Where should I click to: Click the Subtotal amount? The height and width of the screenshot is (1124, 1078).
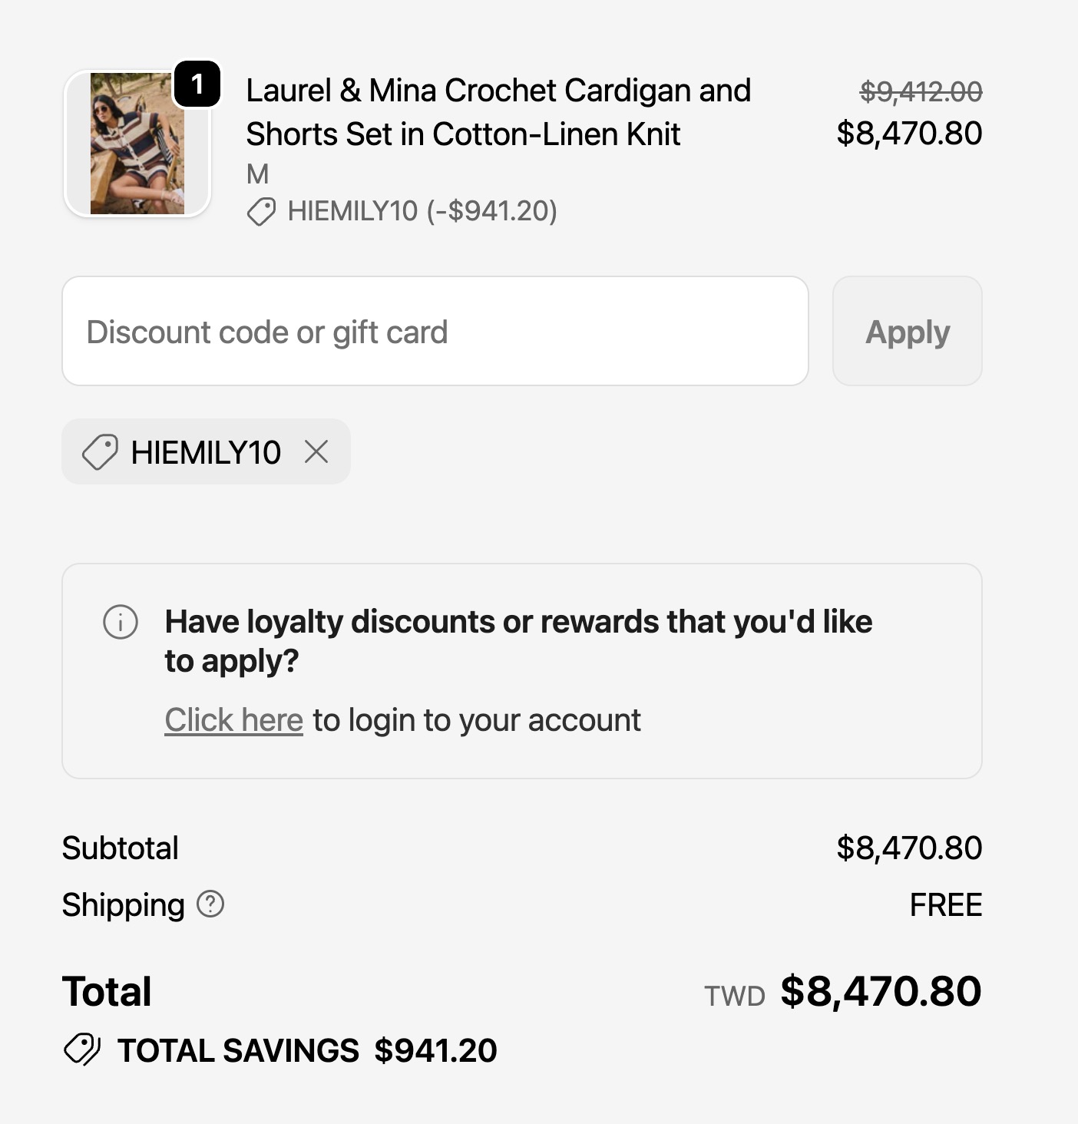[x=909, y=848]
